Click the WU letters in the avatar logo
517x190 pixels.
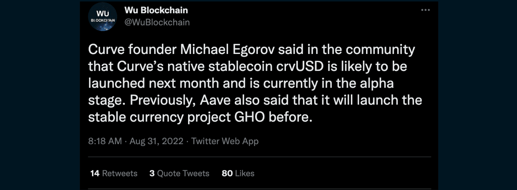pyautogui.click(x=103, y=13)
